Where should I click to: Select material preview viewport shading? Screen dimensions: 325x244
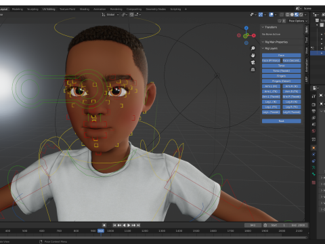(297, 15)
